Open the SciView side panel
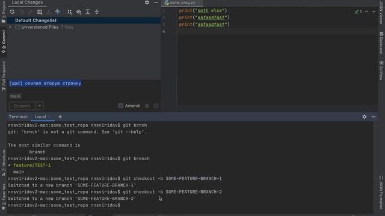385x216 pixels. pos(381,71)
